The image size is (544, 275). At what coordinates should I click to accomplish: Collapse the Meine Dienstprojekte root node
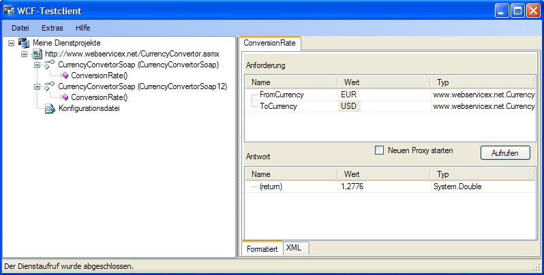(12, 44)
